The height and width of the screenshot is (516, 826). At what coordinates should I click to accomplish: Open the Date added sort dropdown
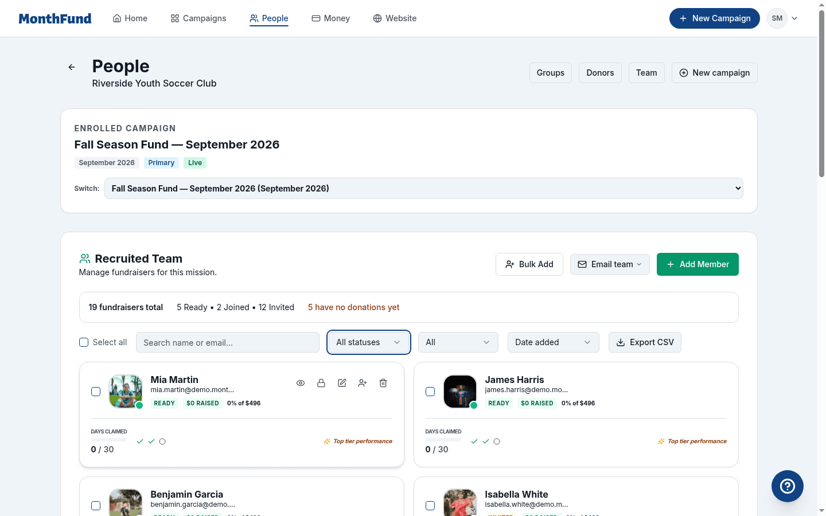(554, 342)
